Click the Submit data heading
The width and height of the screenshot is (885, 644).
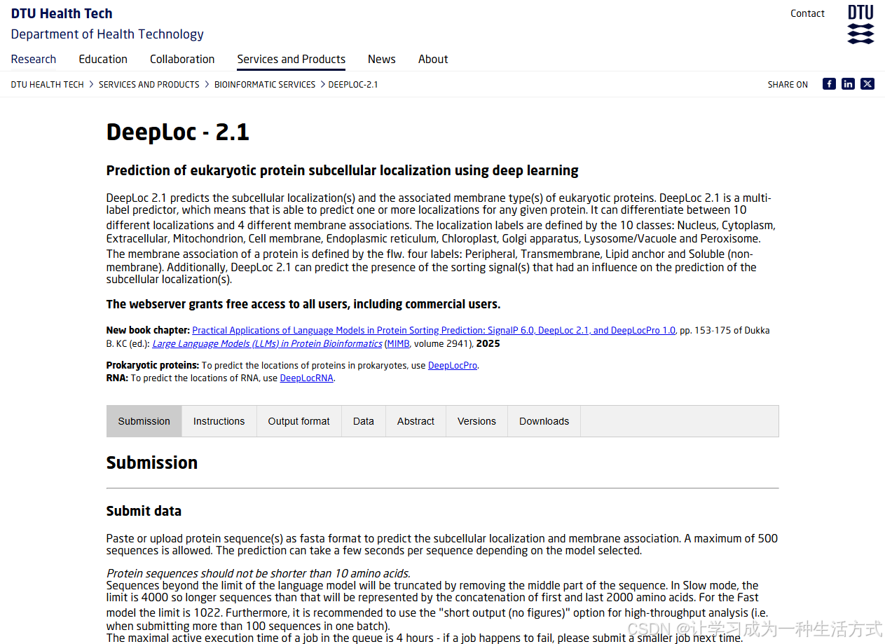(x=144, y=511)
